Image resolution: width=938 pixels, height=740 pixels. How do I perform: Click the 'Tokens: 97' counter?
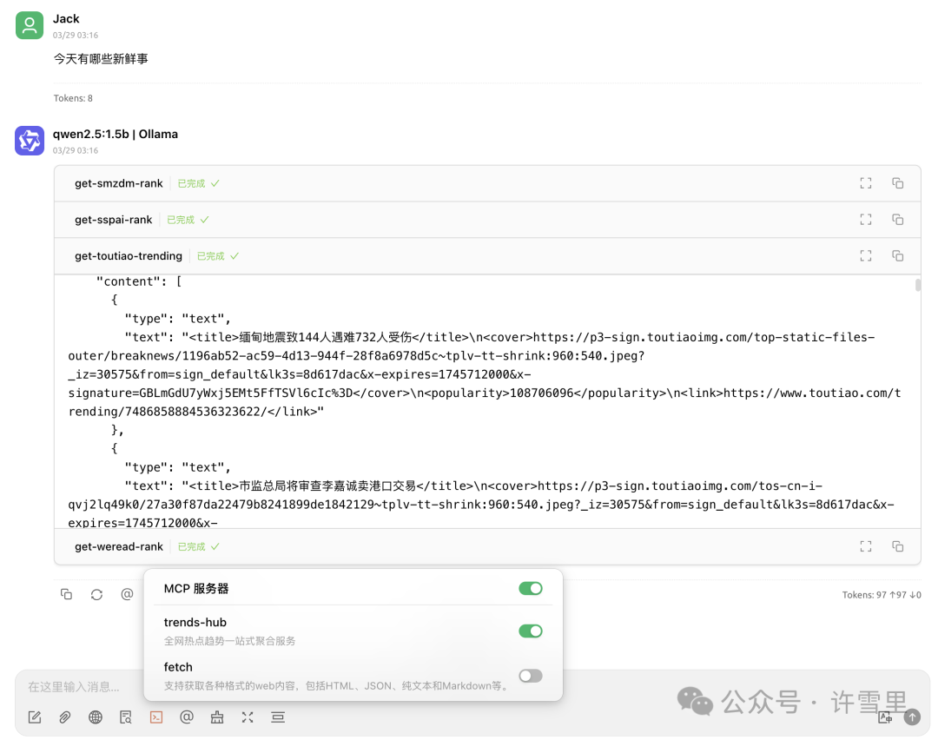click(x=882, y=595)
